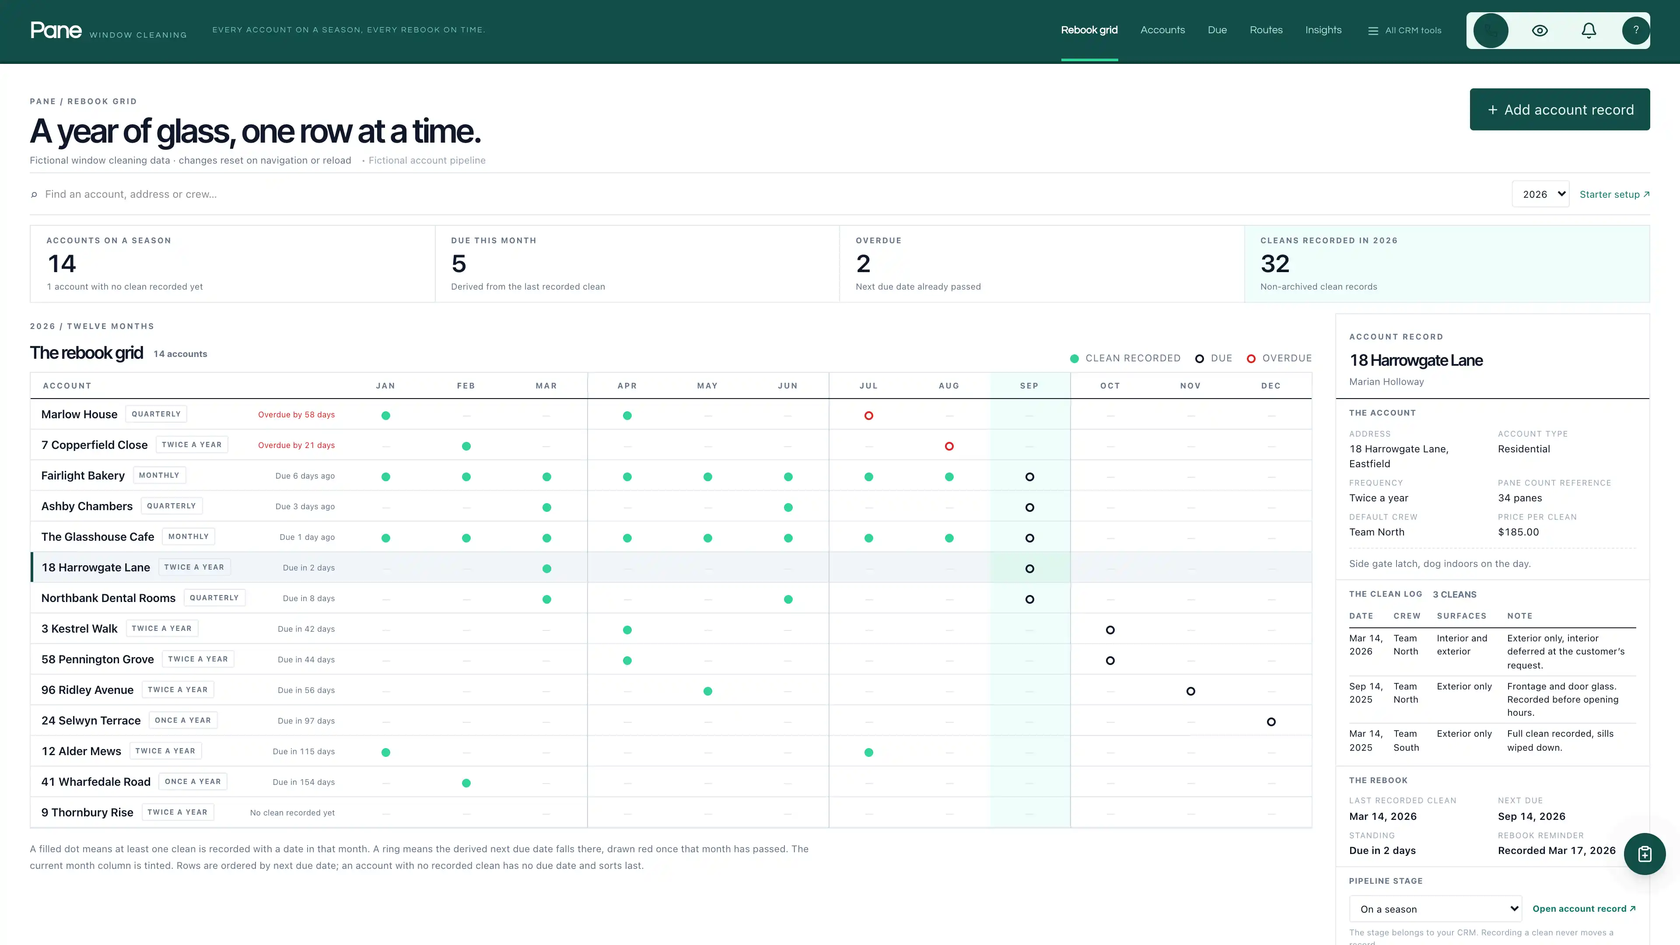Click 12 Alder Mews July clean dot
1680x945 pixels.
click(869, 752)
